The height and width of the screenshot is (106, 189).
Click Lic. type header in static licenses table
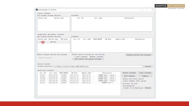point(98,18)
